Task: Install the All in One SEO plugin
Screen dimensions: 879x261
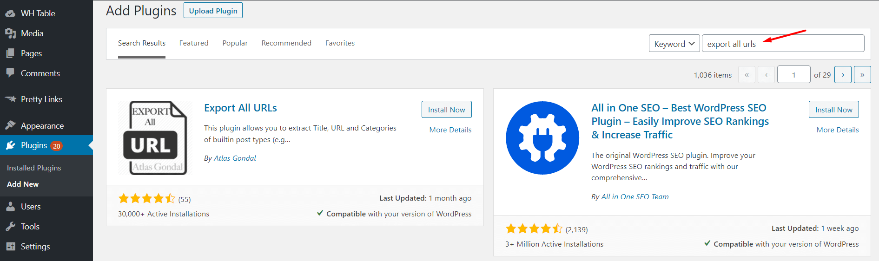Action: point(833,110)
